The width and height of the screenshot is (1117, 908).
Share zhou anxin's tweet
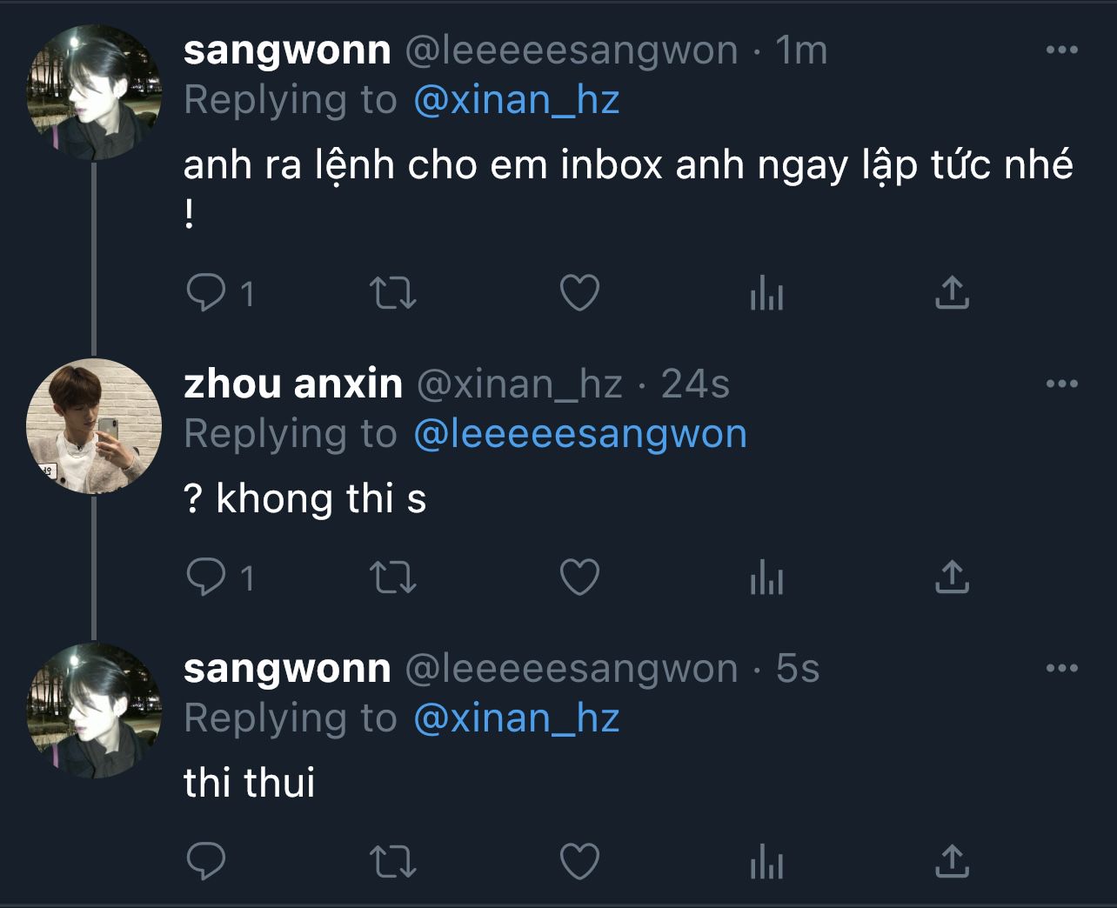[952, 577]
